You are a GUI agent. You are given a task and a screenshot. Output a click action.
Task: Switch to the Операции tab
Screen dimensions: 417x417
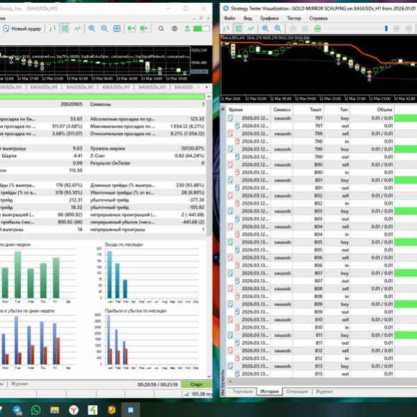click(297, 392)
